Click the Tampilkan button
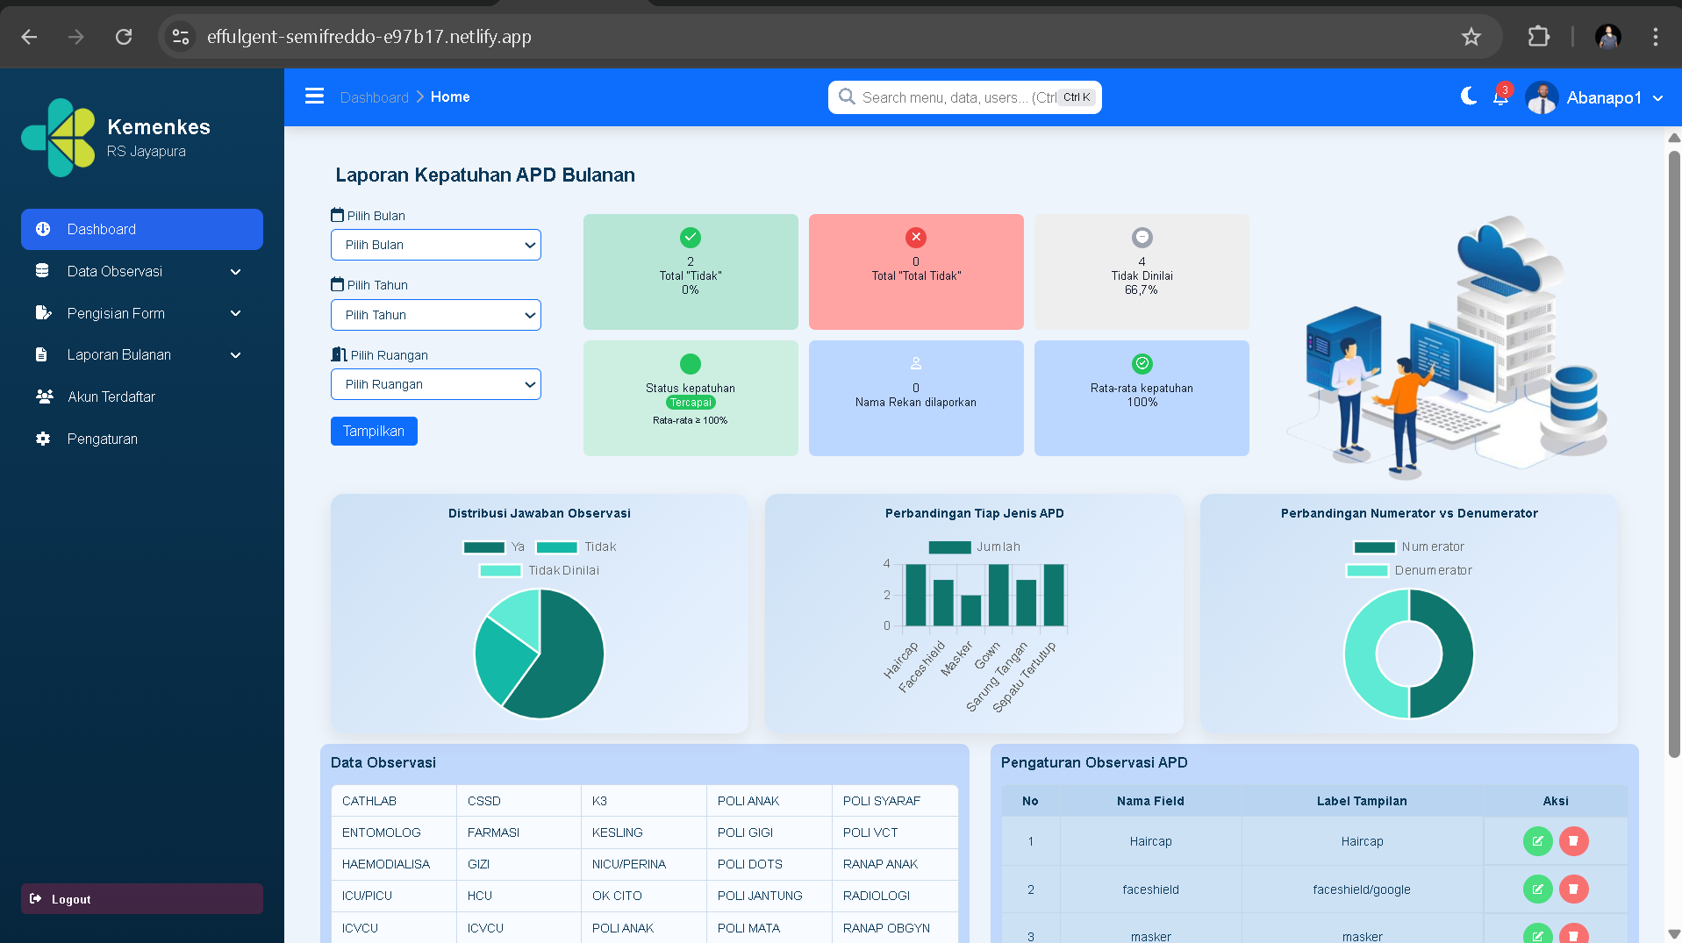1682x943 pixels. click(374, 431)
